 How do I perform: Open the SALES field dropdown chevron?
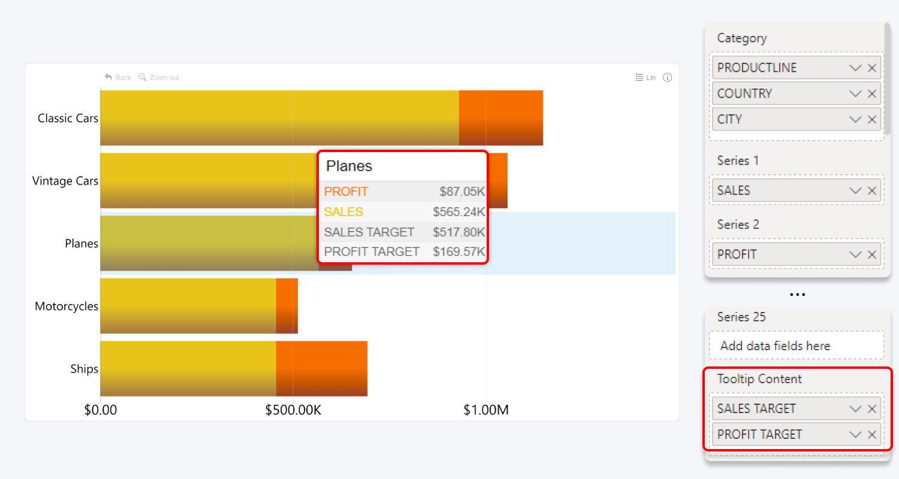[855, 190]
